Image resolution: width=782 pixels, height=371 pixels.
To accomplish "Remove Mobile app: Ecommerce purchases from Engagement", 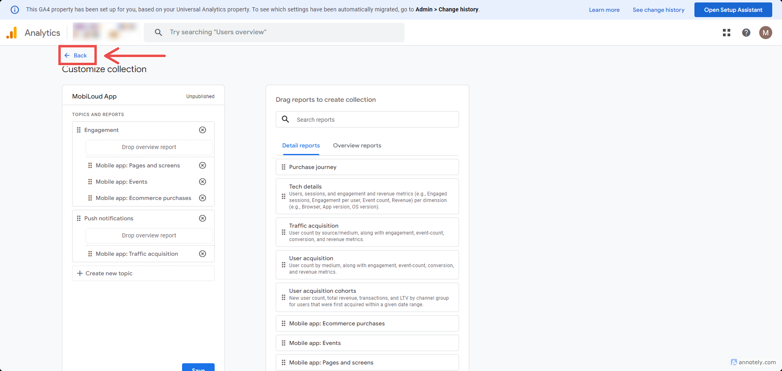I will point(202,198).
